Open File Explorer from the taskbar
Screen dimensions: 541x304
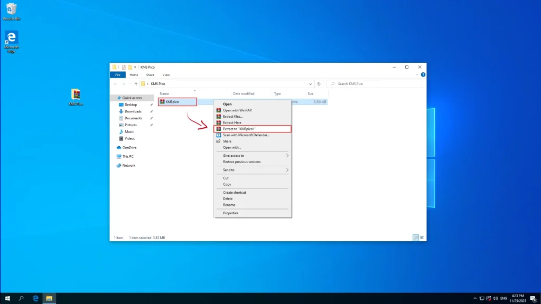(x=49, y=298)
